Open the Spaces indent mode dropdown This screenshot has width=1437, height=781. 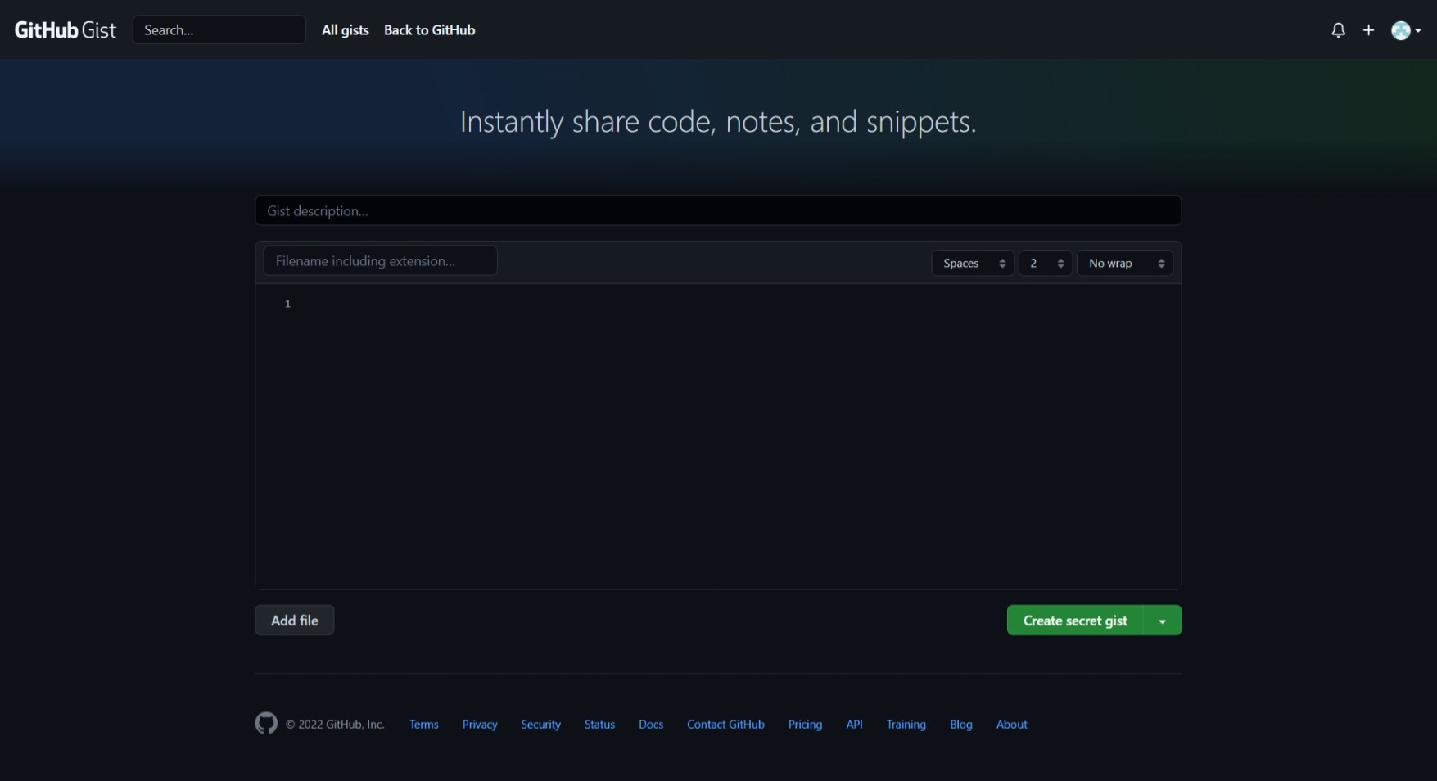coord(973,263)
